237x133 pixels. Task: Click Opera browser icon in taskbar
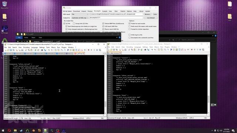point(9,130)
